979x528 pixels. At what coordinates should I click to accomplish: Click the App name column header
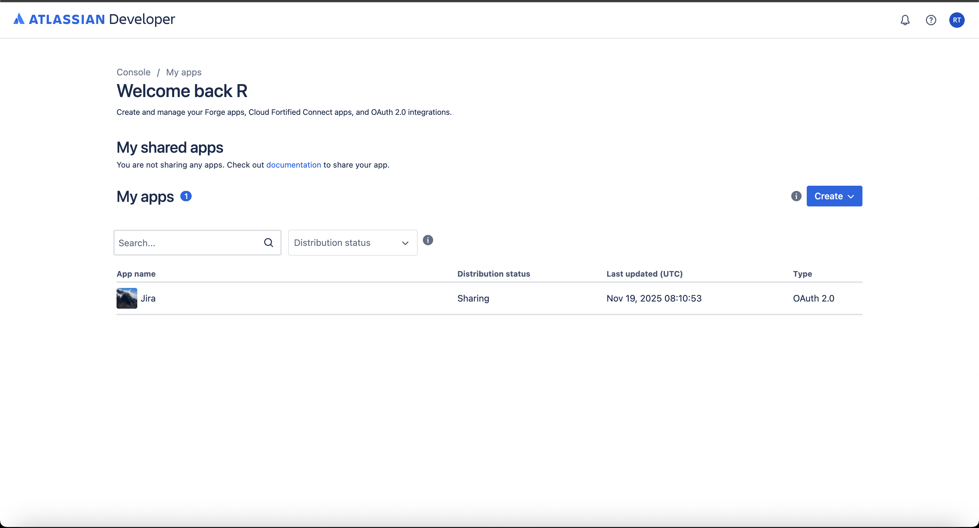click(x=136, y=274)
